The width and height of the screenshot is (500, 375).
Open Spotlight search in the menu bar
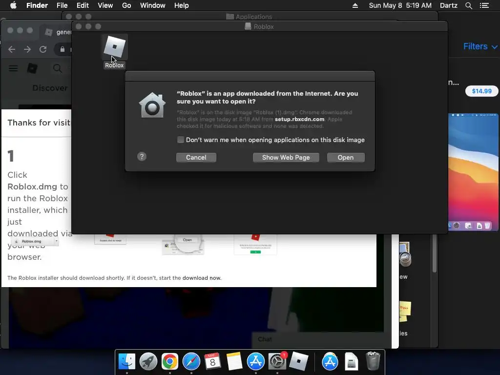tap(468, 5)
